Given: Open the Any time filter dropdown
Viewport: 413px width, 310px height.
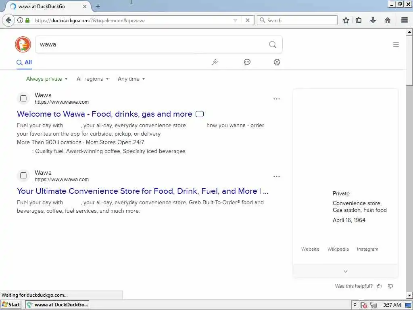Looking at the screenshot, I should 131,79.
